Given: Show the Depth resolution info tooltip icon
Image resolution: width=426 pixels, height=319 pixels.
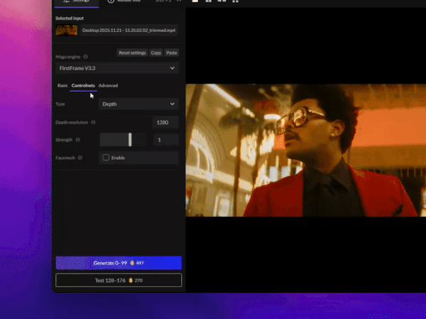Looking at the screenshot, I should [93, 123].
